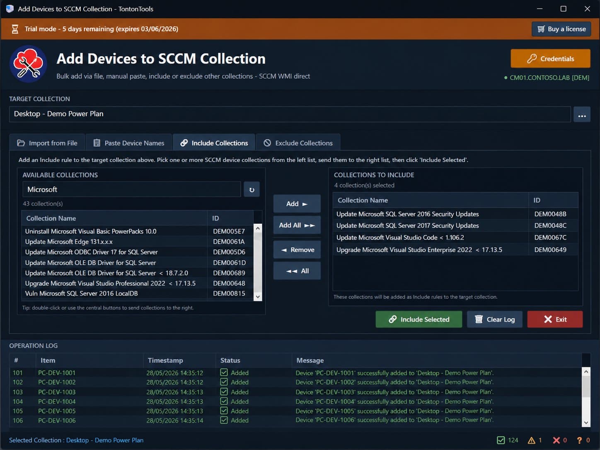The image size is (600, 450).
Task: Select Update Microsoft OLE DB Driver < 18.7.2.0 row
Action: (x=137, y=273)
